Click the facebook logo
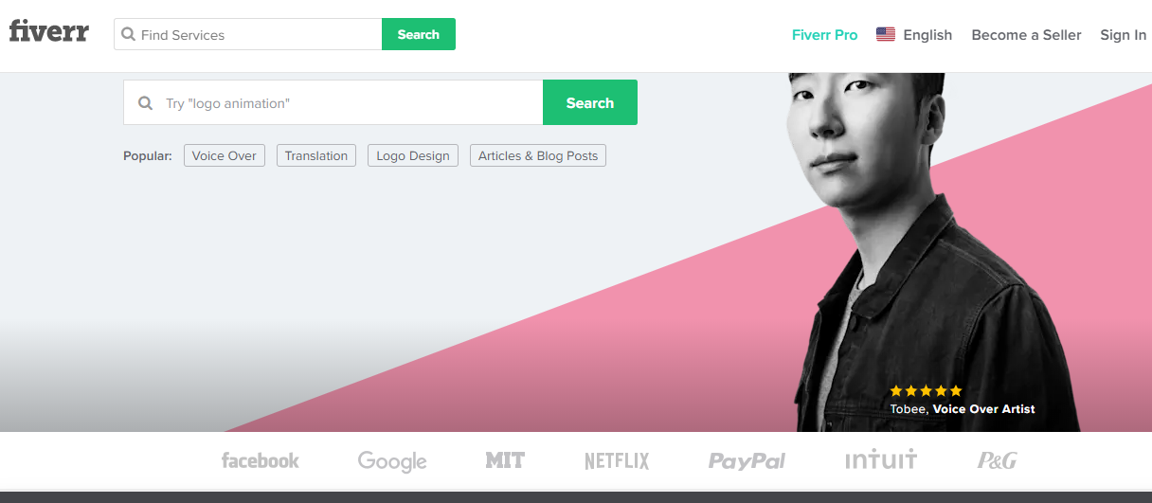Viewport: 1152px width, 503px height. point(260,460)
